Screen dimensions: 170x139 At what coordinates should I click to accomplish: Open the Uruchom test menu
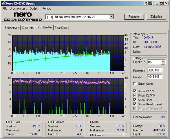[x=18, y=8]
